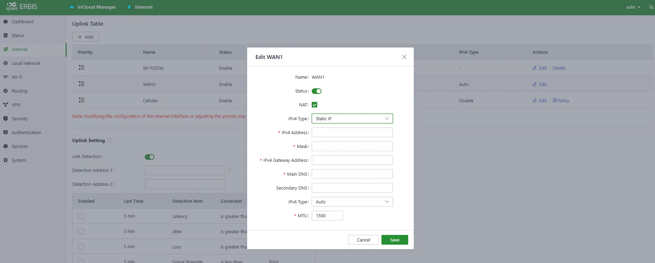Edit the Cellular uplink row

[x=540, y=100]
